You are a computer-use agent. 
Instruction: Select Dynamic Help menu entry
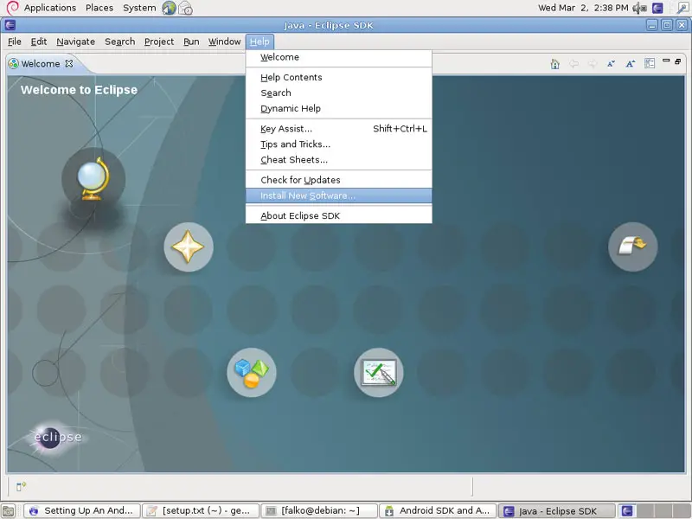[338, 109]
